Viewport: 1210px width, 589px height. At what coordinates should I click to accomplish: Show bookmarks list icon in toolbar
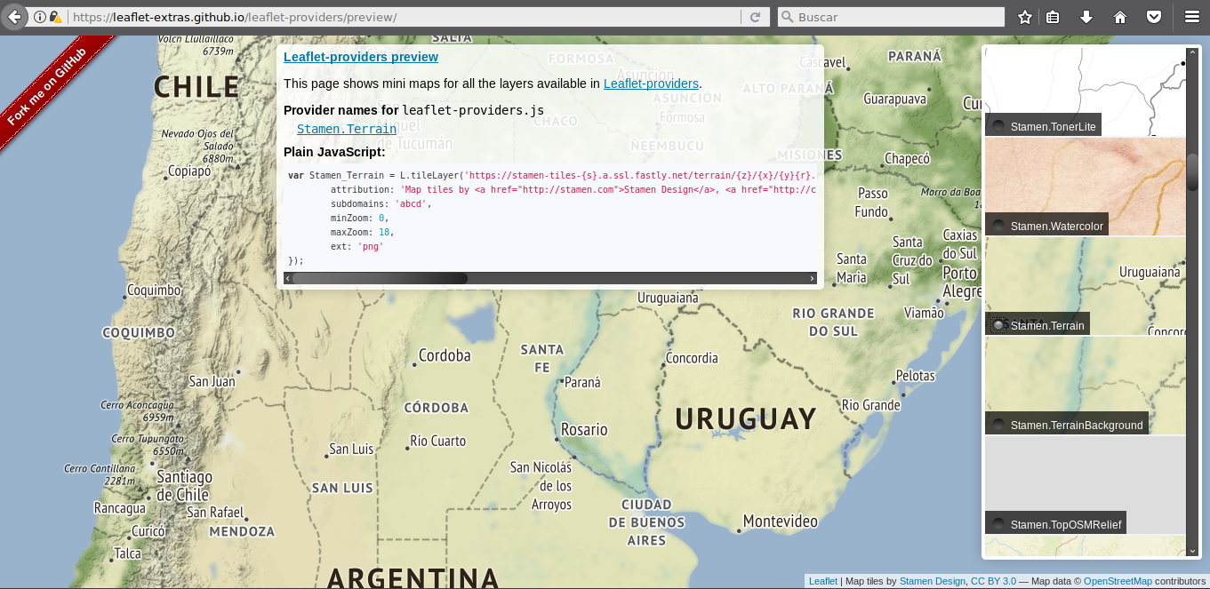click(x=1053, y=17)
